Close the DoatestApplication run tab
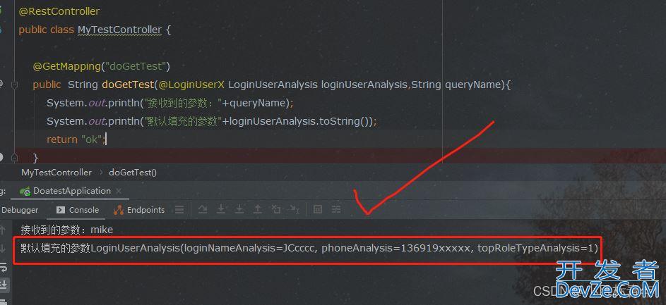The width and height of the screenshot is (666, 305). click(119, 191)
